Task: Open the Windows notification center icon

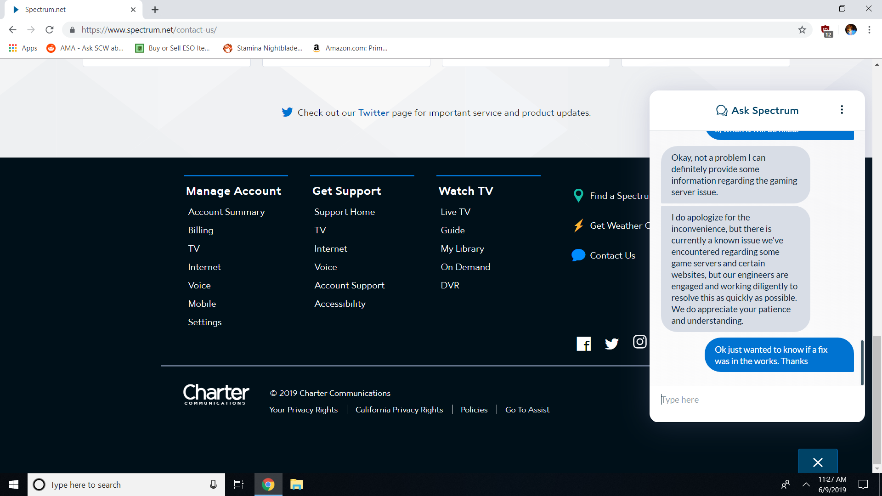Action: pos(863,485)
